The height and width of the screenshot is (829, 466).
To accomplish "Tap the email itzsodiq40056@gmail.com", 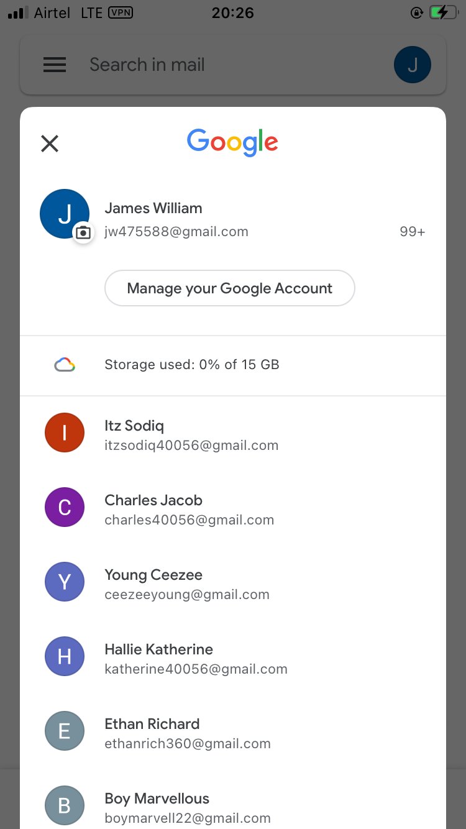I will tap(191, 446).
